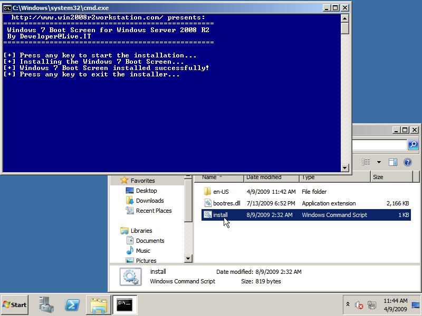This screenshot has height=316, width=422.
Task: Open the Documents library
Action: (150, 241)
